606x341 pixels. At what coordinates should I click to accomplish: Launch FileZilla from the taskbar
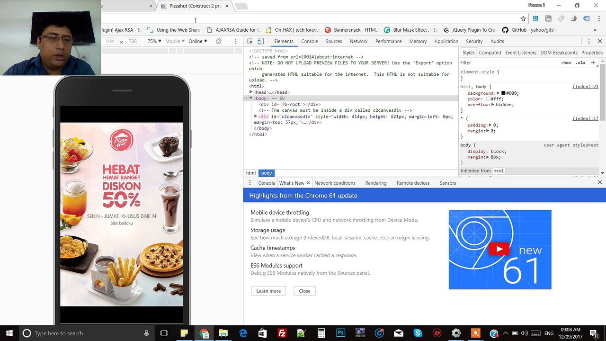click(282, 333)
